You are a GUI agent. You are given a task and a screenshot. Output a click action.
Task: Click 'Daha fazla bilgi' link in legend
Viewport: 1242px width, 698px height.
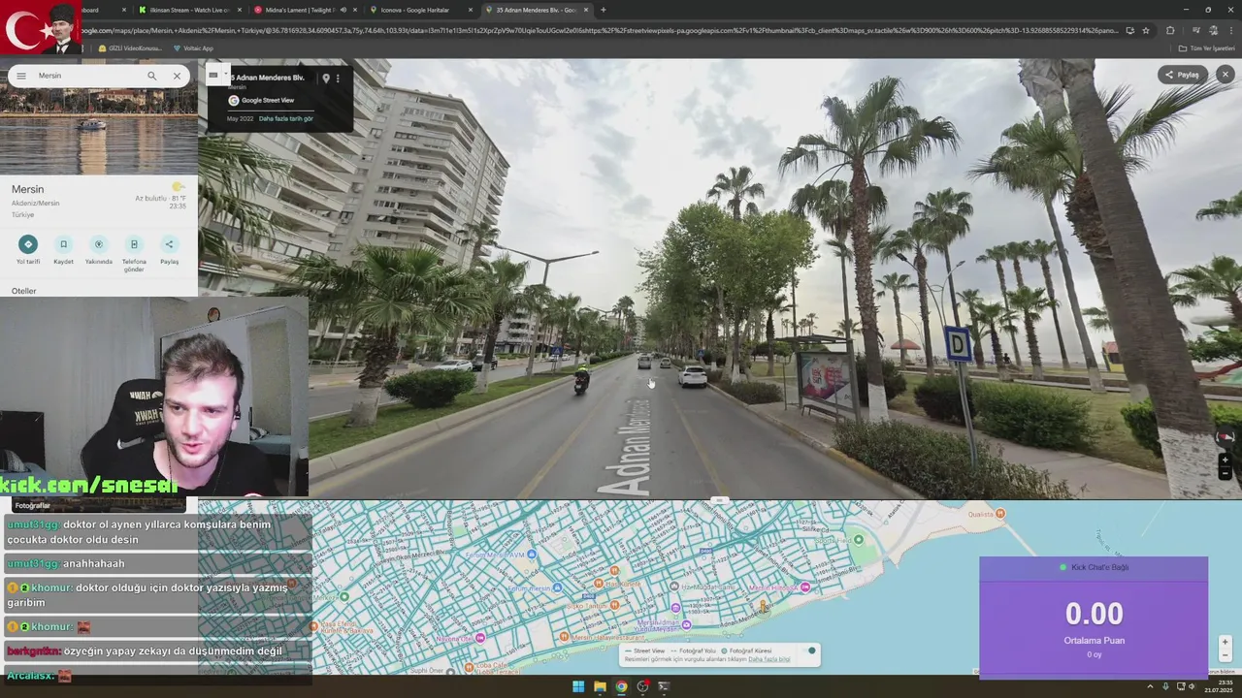point(769,659)
